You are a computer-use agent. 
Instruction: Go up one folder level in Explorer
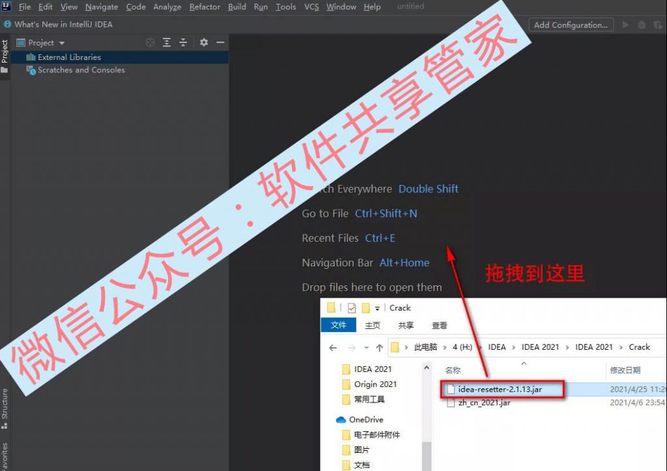point(380,348)
